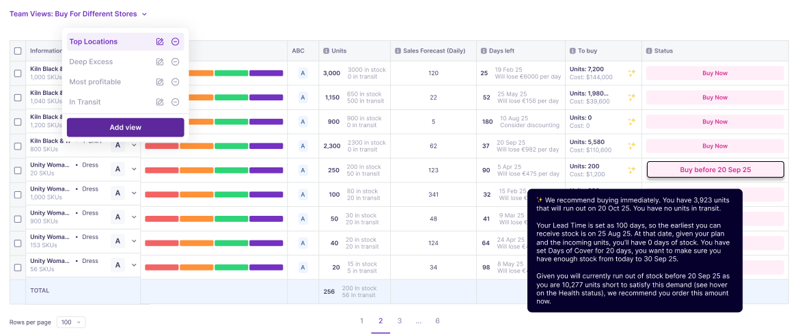Check the Unity Dress 900 SKUs row
Viewport: 802px width, 334px height.
point(18,219)
